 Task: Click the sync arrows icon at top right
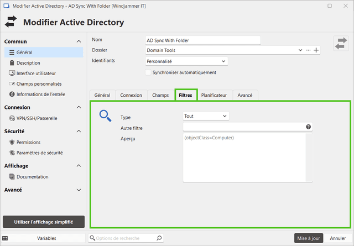341,44
